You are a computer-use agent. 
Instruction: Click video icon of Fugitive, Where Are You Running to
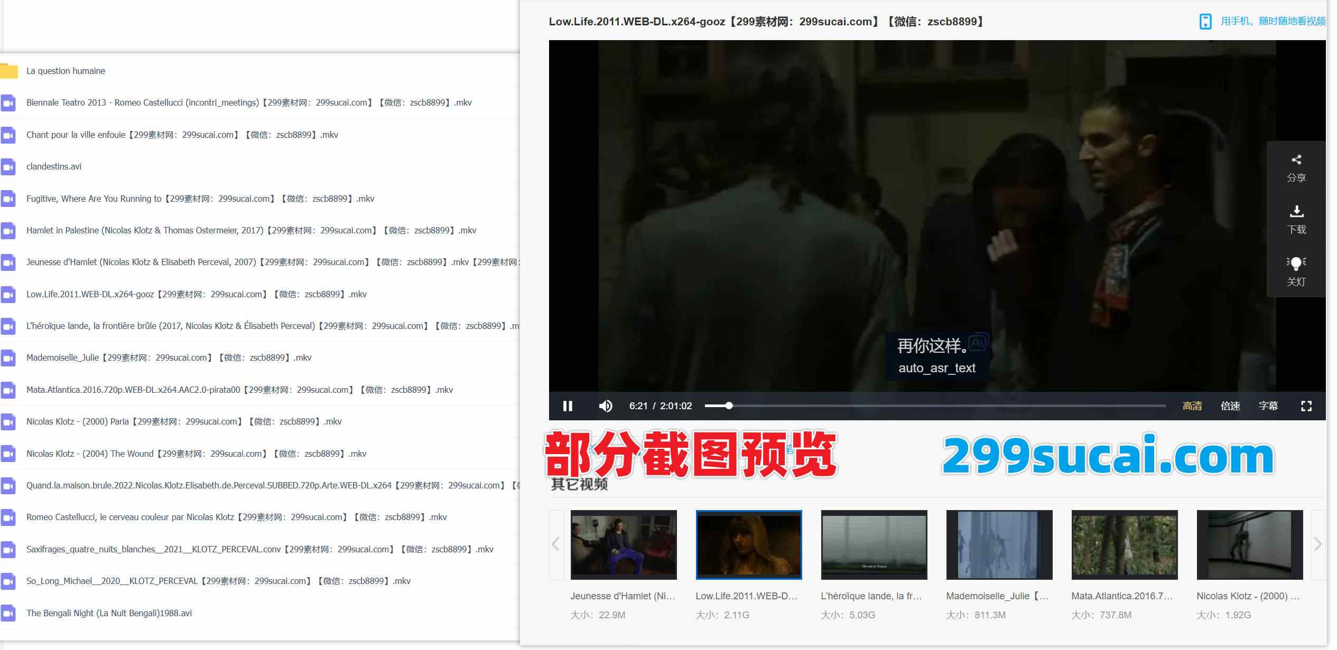8,199
